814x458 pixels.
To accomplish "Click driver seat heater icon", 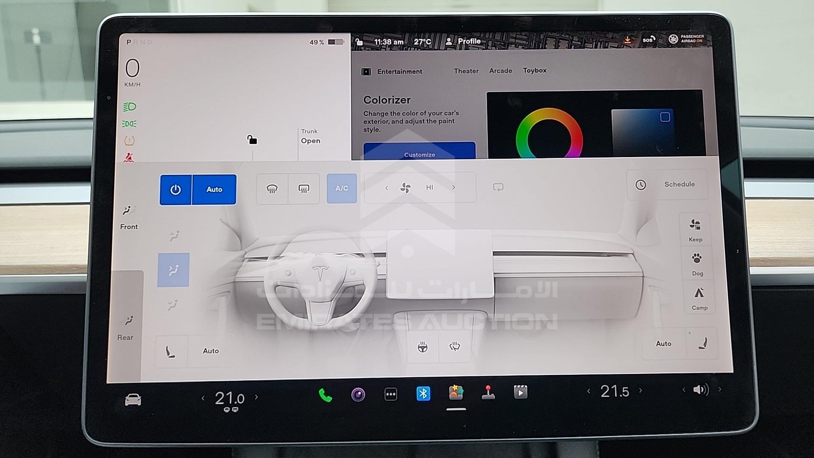I will pyautogui.click(x=170, y=352).
